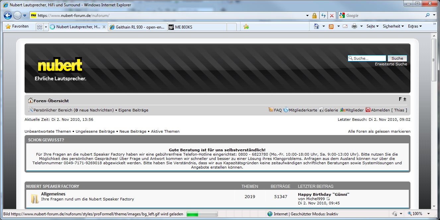Click the Galerie icon
Viewport: 440px width, 220px height.
[321, 110]
